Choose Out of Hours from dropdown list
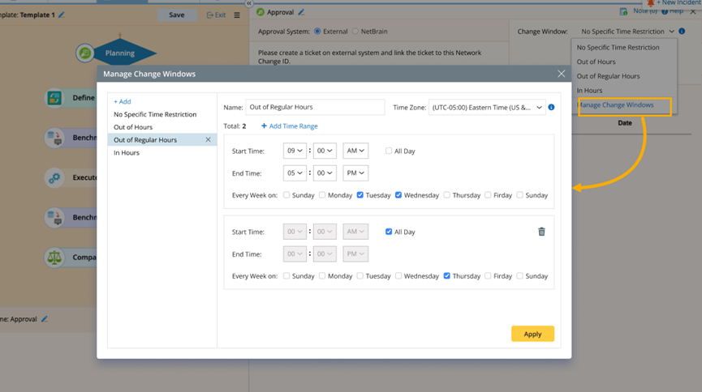 pos(596,62)
